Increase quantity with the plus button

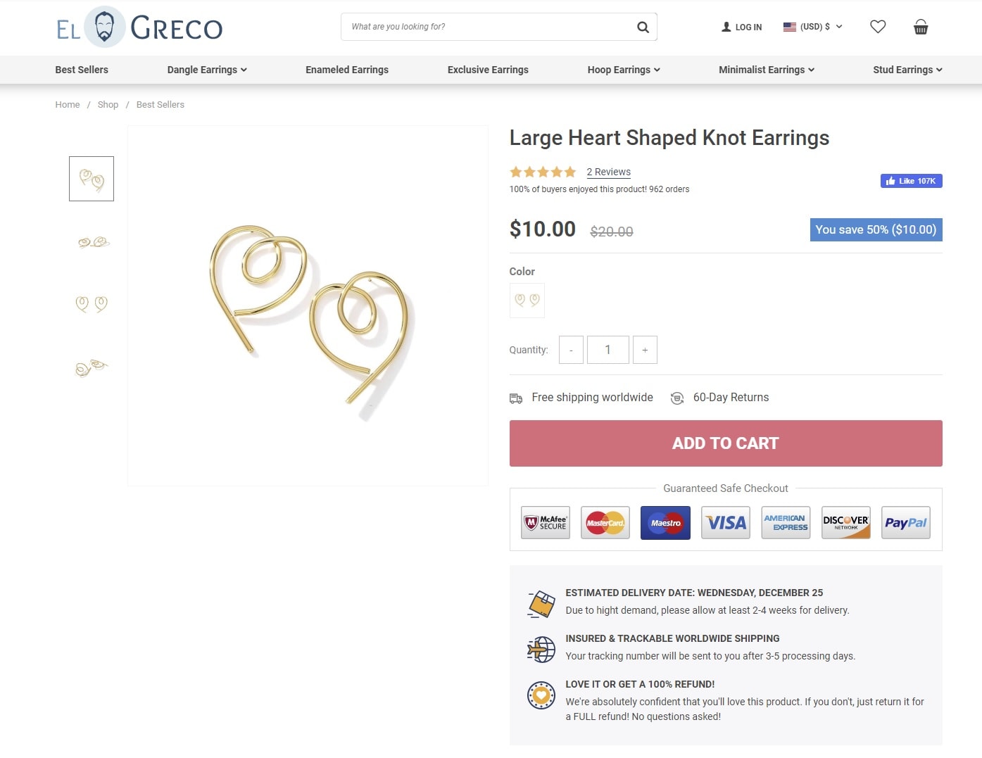pyautogui.click(x=645, y=350)
